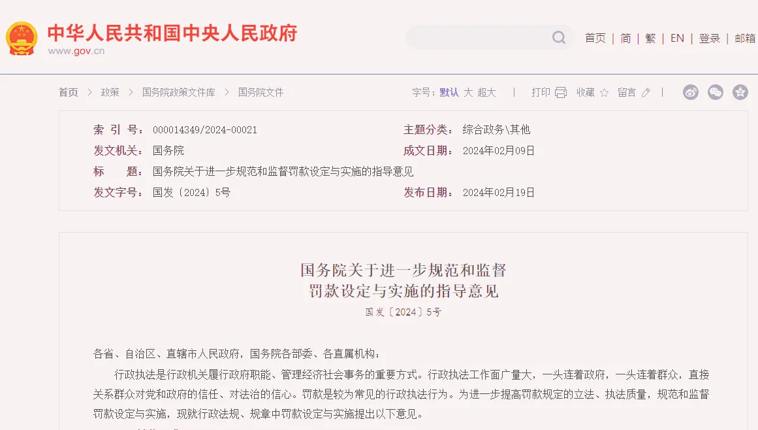The image size is (758, 430).
Task: Set font size to 默认
Action: tap(449, 92)
